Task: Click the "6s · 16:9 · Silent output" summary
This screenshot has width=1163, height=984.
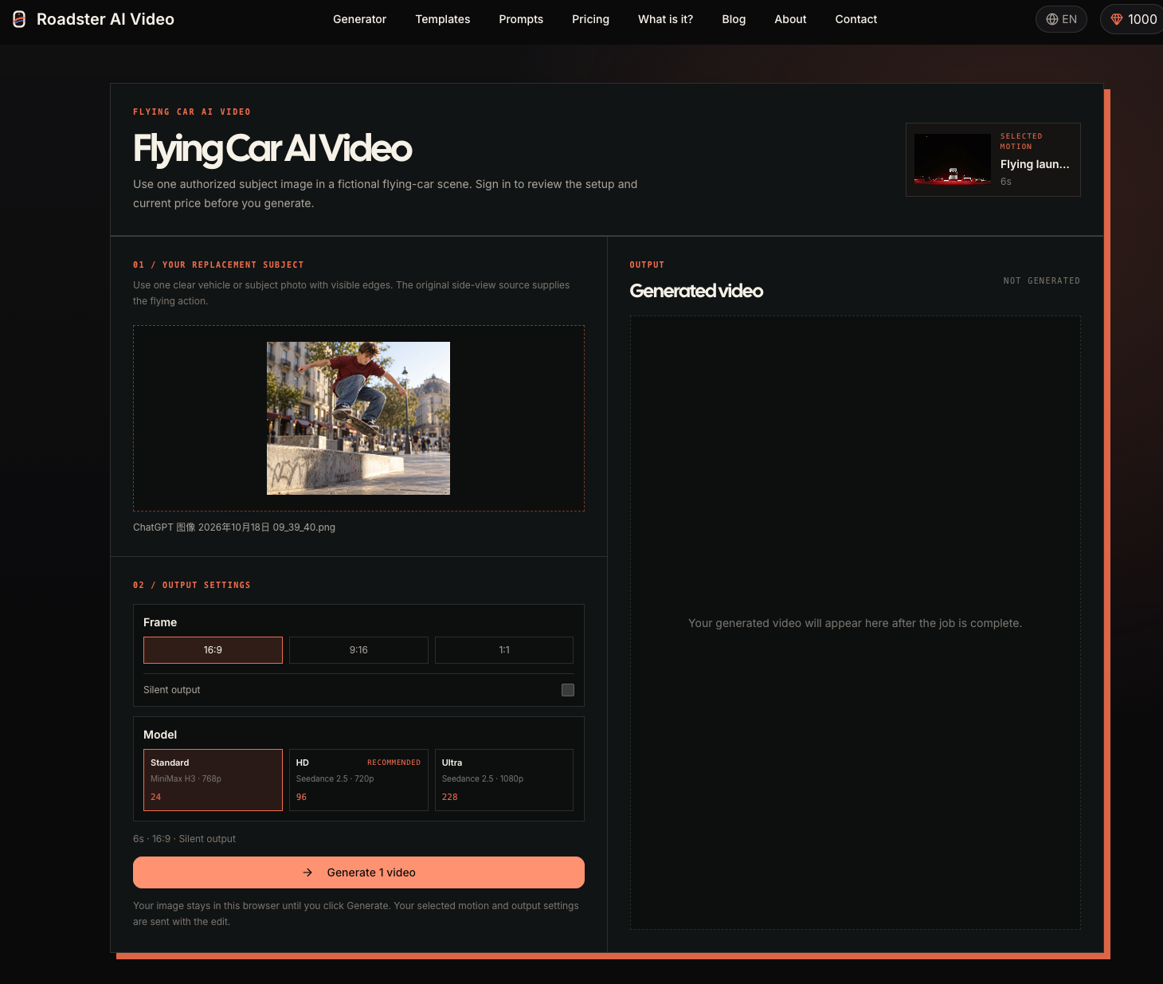Action: tap(184, 839)
